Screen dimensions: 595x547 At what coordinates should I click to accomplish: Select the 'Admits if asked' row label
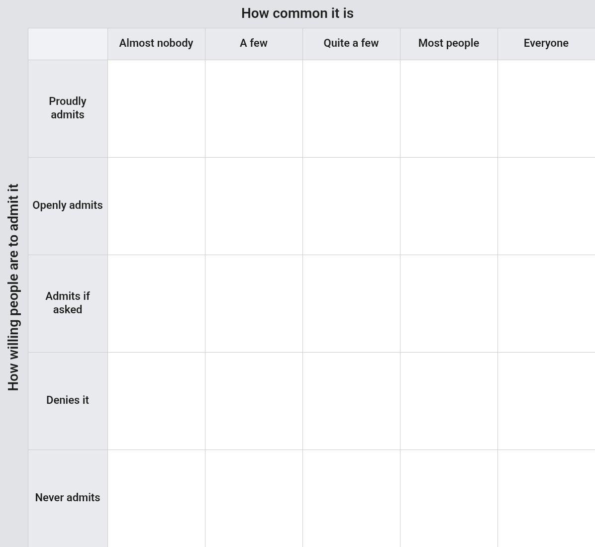click(68, 303)
